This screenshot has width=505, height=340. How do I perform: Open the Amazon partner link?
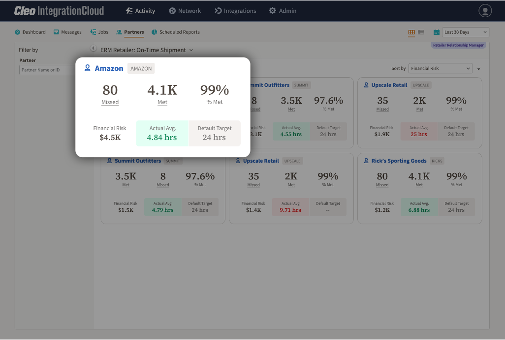pos(109,68)
